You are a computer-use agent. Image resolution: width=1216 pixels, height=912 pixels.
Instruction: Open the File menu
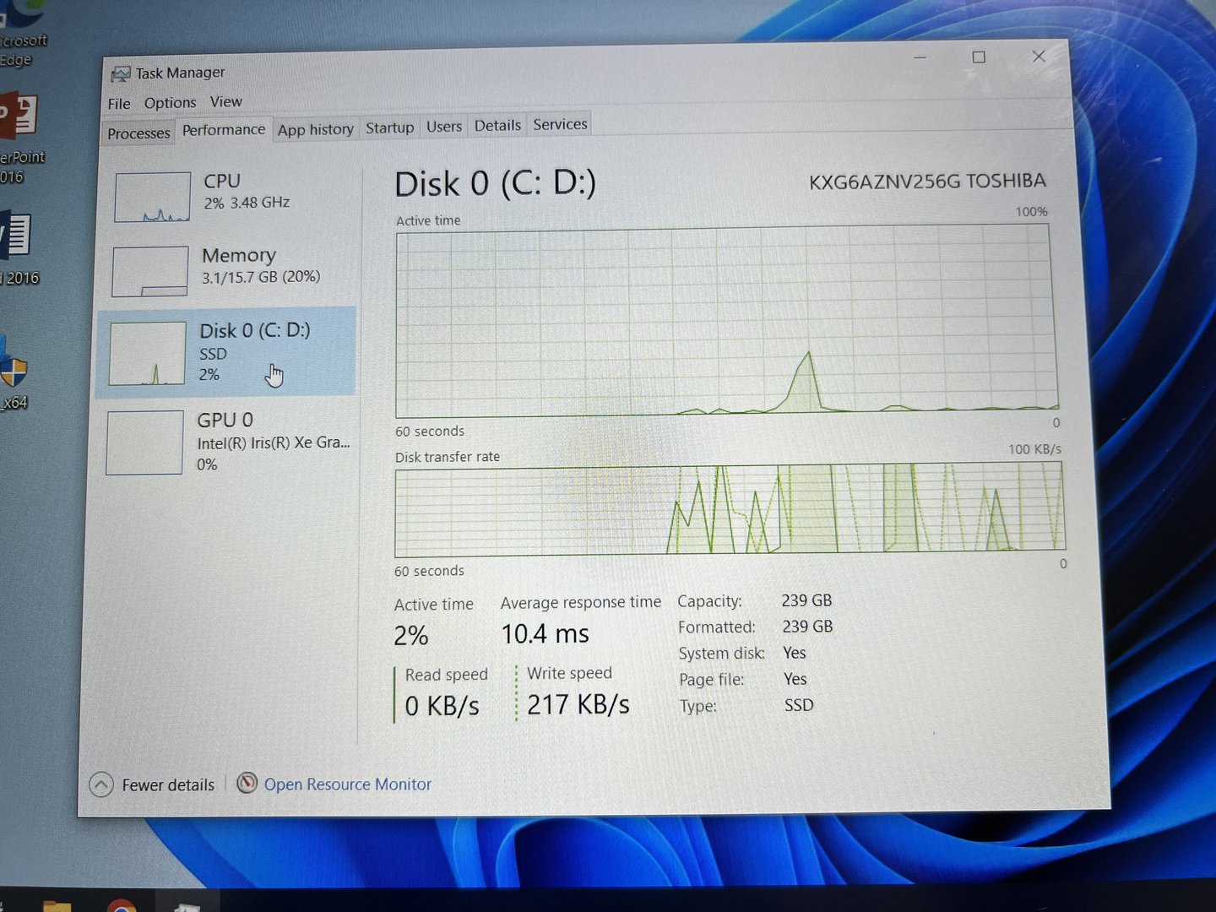119,104
